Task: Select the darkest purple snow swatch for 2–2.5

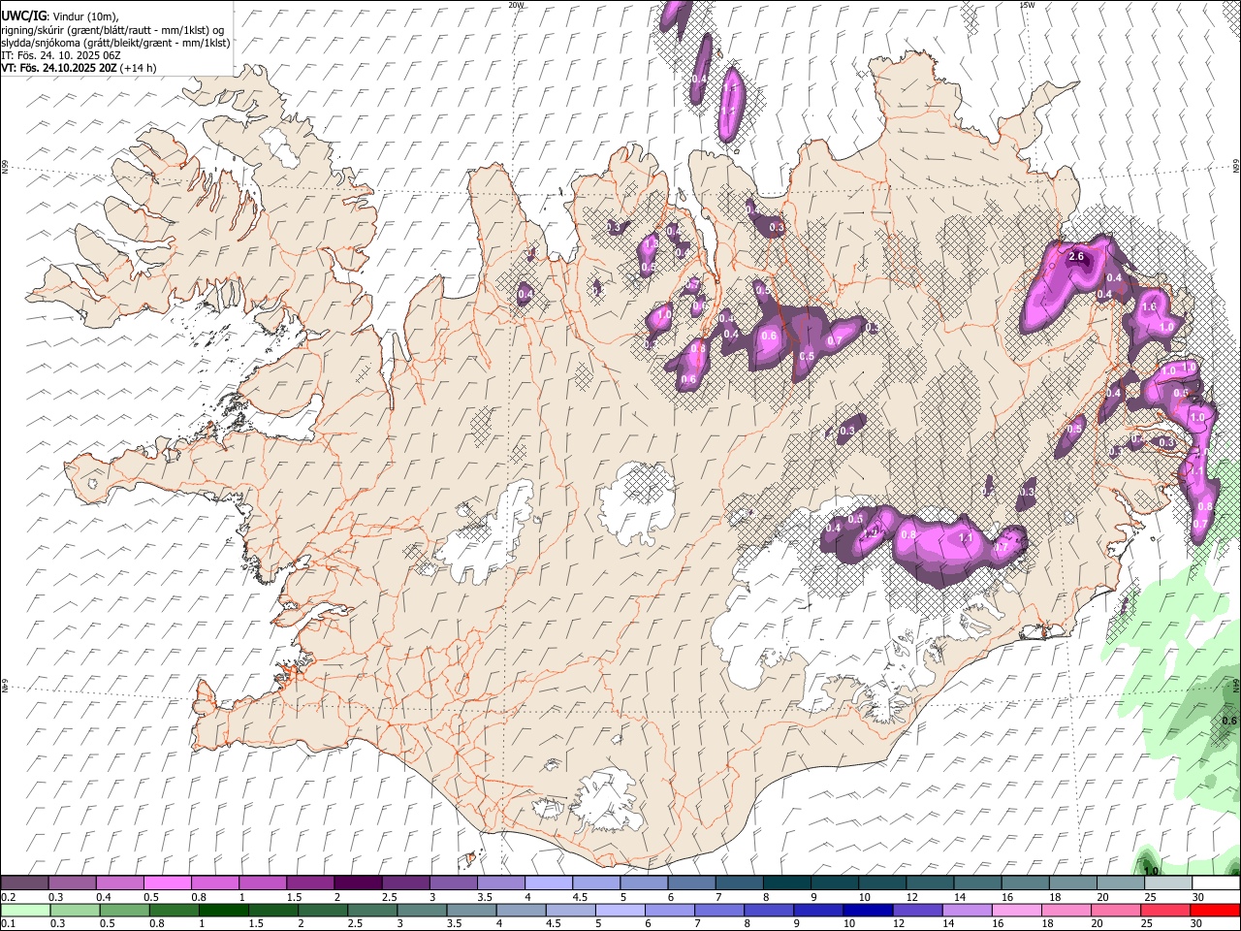Action: tap(358, 883)
